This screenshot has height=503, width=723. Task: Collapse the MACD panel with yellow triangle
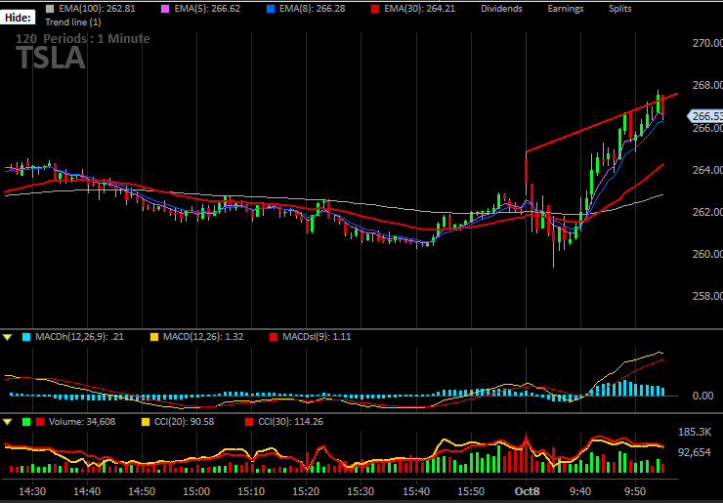(8, 338)
